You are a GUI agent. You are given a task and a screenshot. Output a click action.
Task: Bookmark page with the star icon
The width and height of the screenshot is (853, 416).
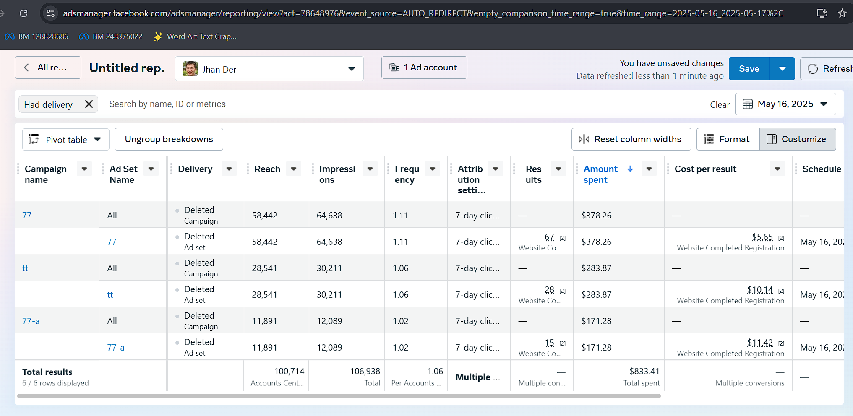click(x=842, y=13)
